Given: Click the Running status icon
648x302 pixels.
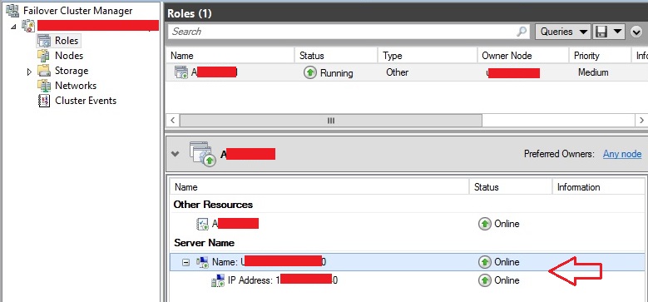Looking at the screenshot, I should point(310,72).
